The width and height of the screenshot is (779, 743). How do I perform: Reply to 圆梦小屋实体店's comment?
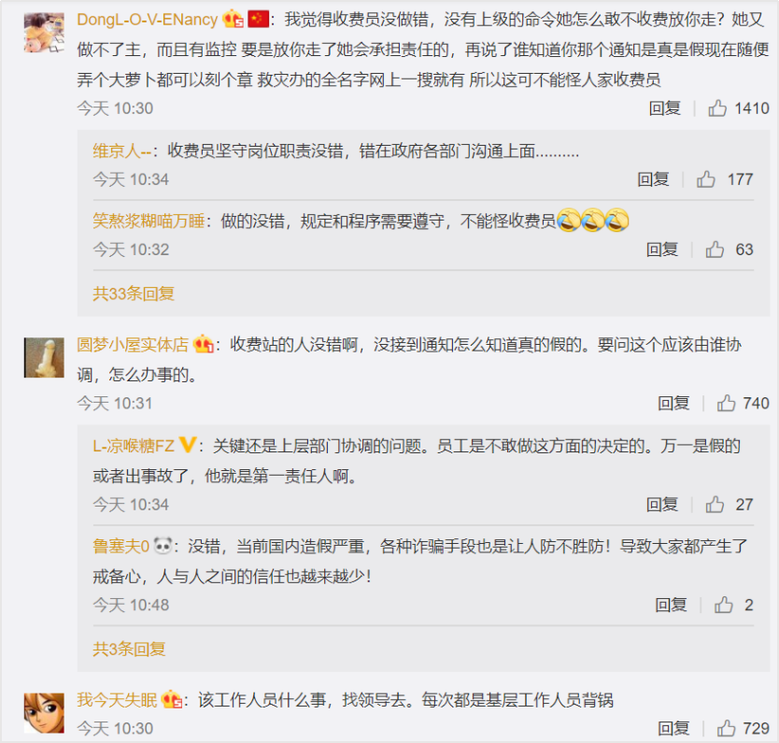pyautogui.click(x=673, y=403)
